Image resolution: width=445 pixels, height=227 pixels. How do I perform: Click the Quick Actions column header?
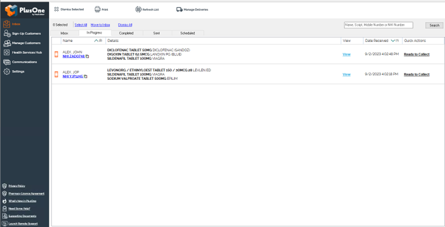pyautogui.click(x=415, y=40)
